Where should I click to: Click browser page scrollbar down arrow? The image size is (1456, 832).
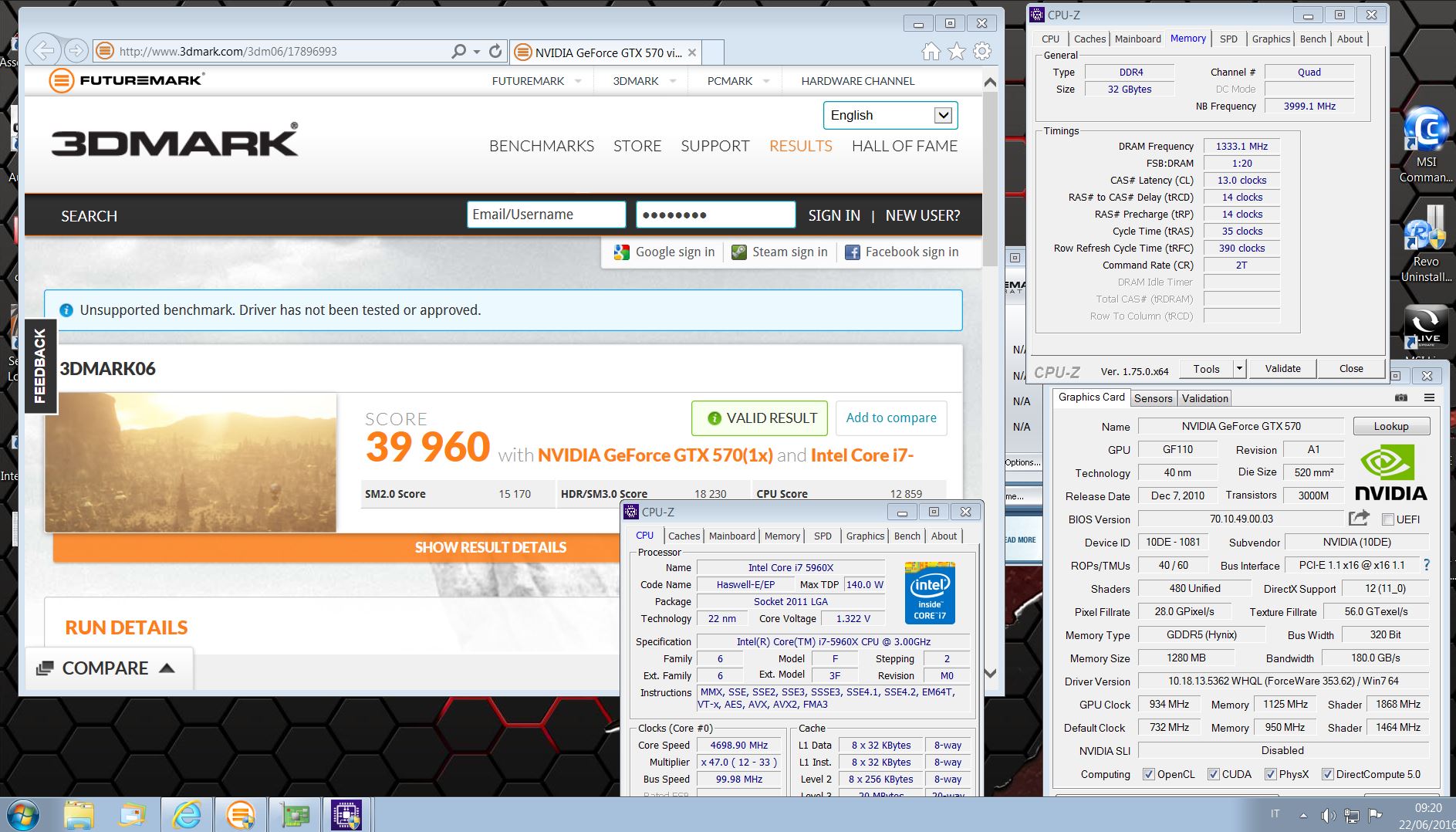click(x=991, y=673)
